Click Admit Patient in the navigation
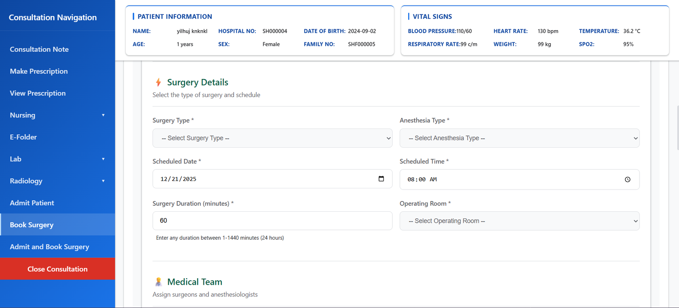The image size is (679, 308). coord(32,203)
